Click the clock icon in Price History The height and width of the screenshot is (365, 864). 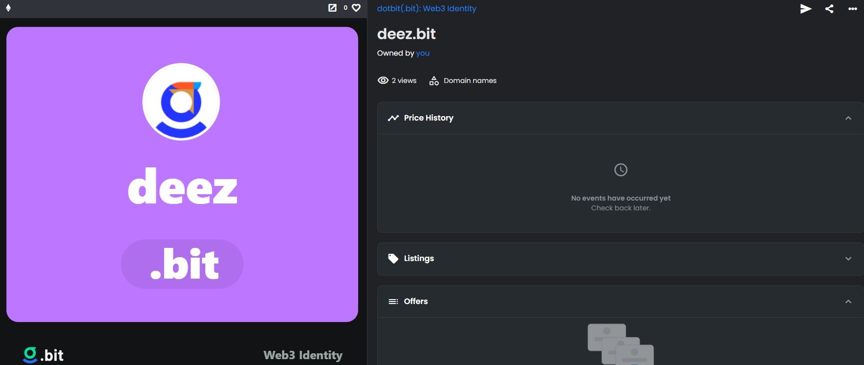(621, 170)
